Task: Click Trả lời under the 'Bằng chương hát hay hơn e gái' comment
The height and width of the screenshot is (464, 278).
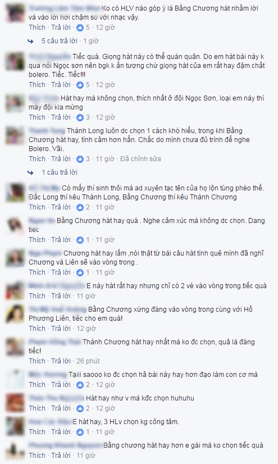Action: click(x=61, y=456)
